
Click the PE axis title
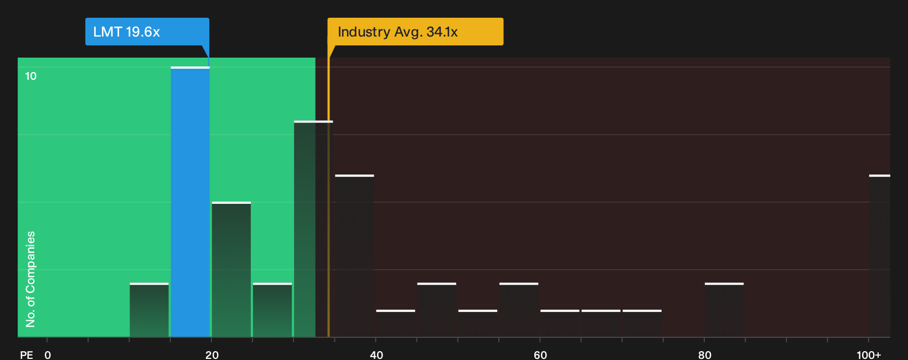click(27, 354)
